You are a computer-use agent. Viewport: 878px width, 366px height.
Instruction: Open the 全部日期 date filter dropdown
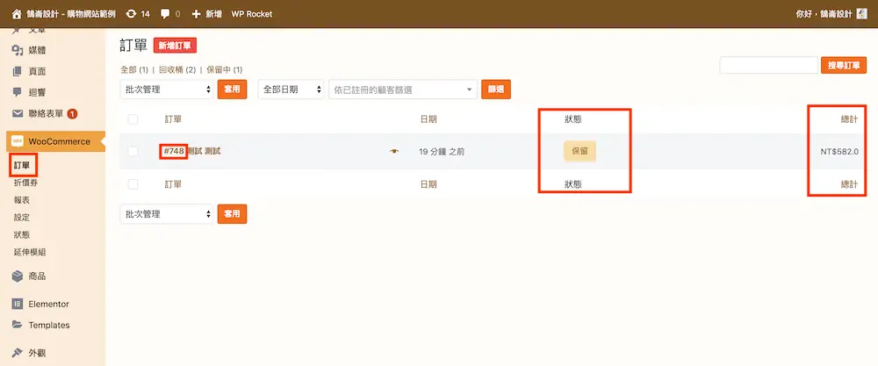point(291,89)
